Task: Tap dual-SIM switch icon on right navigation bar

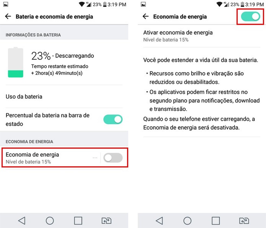Action: pos(244,220)
